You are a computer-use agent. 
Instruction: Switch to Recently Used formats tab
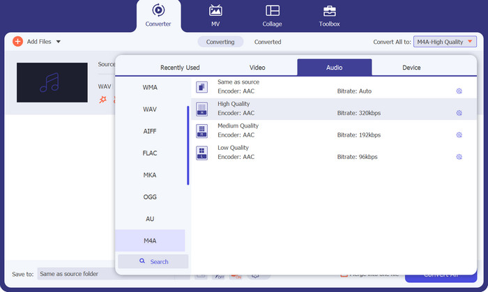180,68
